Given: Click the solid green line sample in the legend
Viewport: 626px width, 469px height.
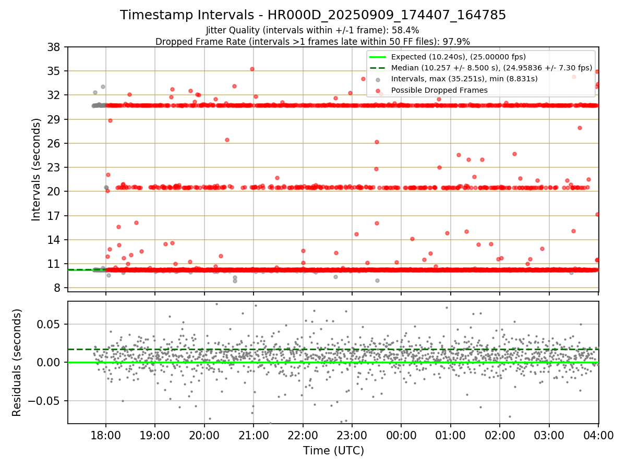Looking at the screenshot, I should (378, 57).
